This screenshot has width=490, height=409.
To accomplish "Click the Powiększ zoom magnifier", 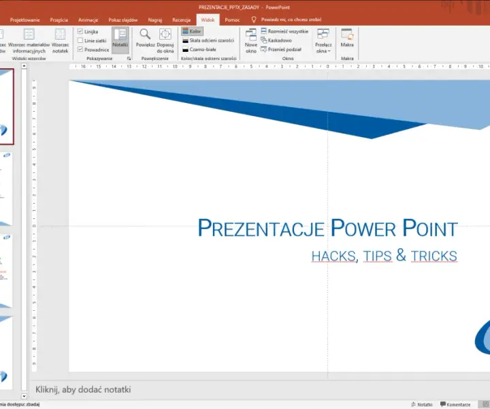I will [x=145, y=38].
